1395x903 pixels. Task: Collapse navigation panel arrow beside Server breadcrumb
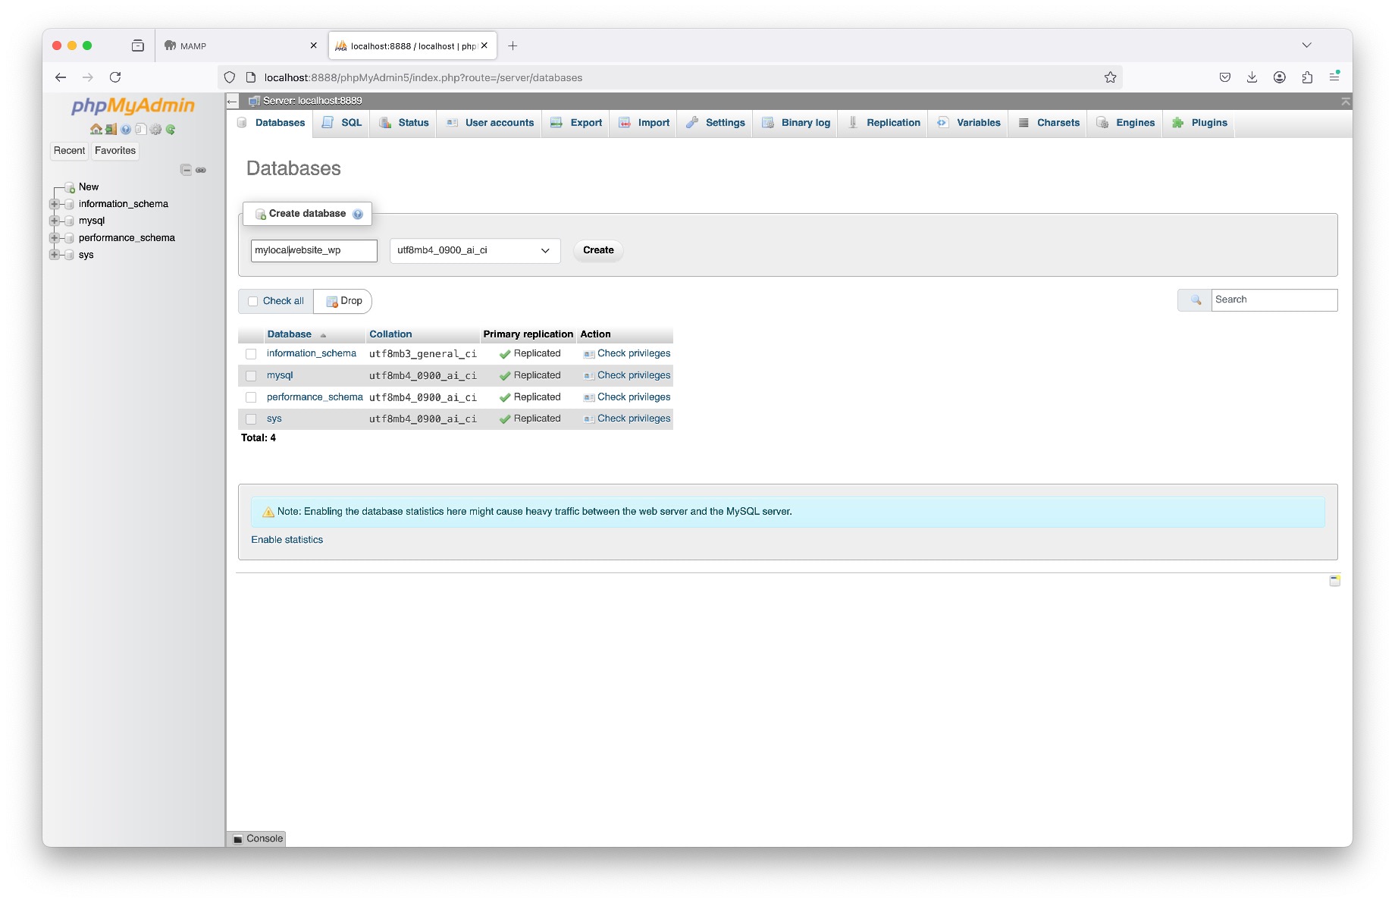232,101
